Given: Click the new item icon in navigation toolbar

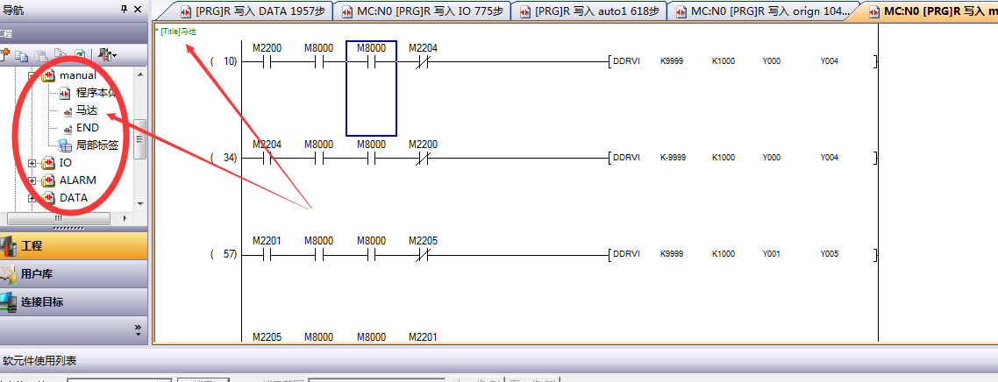Looking at the screenshot, I should (4, 55).
